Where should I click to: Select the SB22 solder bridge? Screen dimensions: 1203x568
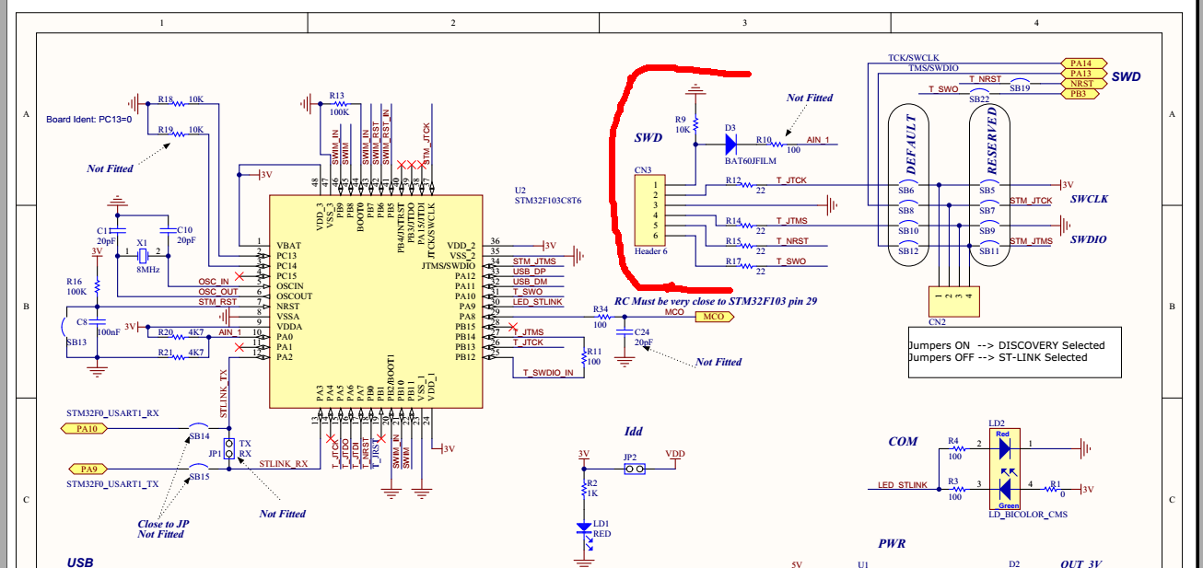[x=979, y=93]
